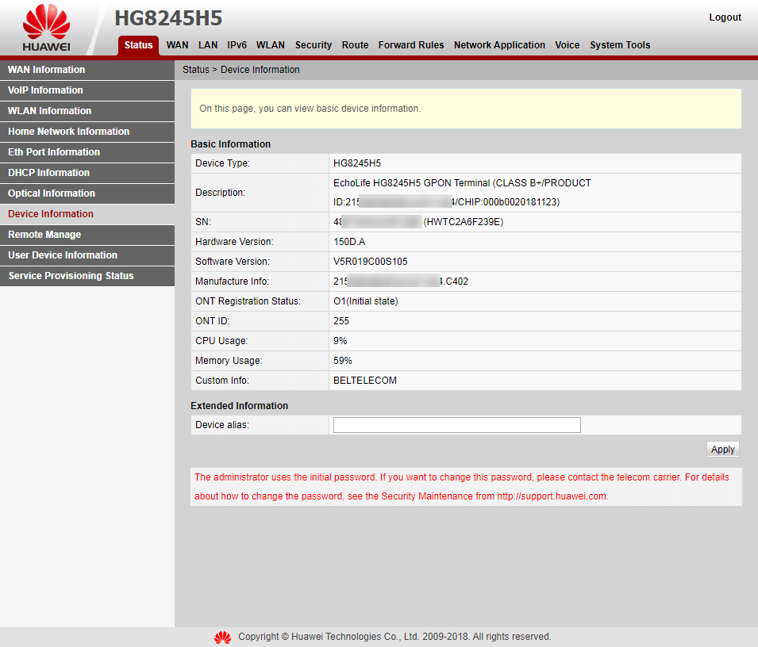The width and height of the screenshot is (758, 647).
Task: Click inside the Device alias input field
Action: pyautogui.click(x=456, y=425)
